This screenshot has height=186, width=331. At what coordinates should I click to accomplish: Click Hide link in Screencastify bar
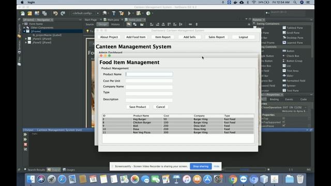pyautogui.click(x=216, y=166)
